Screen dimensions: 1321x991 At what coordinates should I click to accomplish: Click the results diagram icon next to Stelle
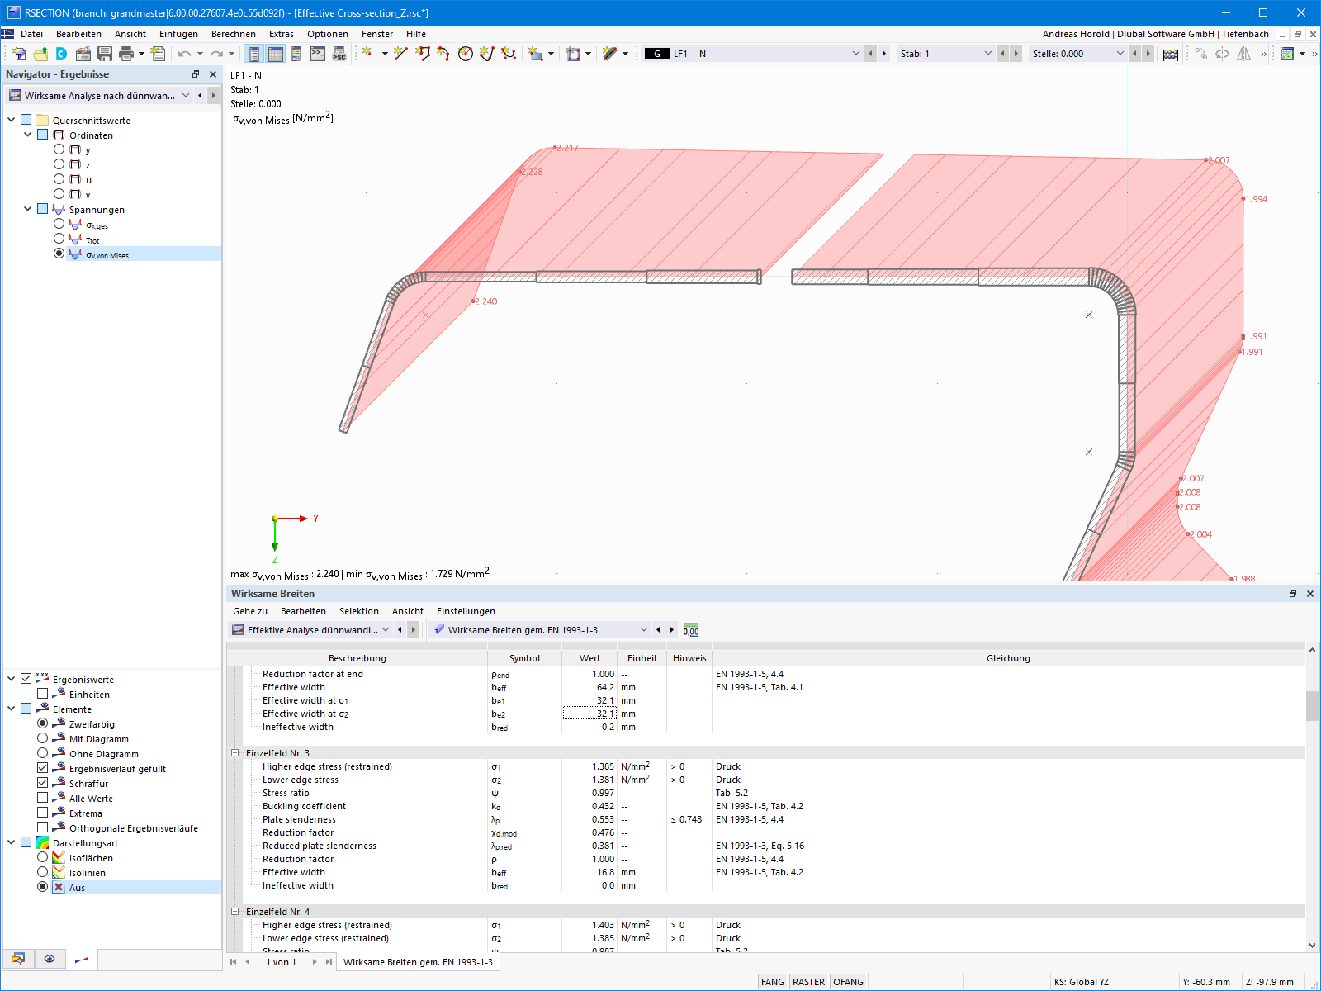[x=1171, y=54]
